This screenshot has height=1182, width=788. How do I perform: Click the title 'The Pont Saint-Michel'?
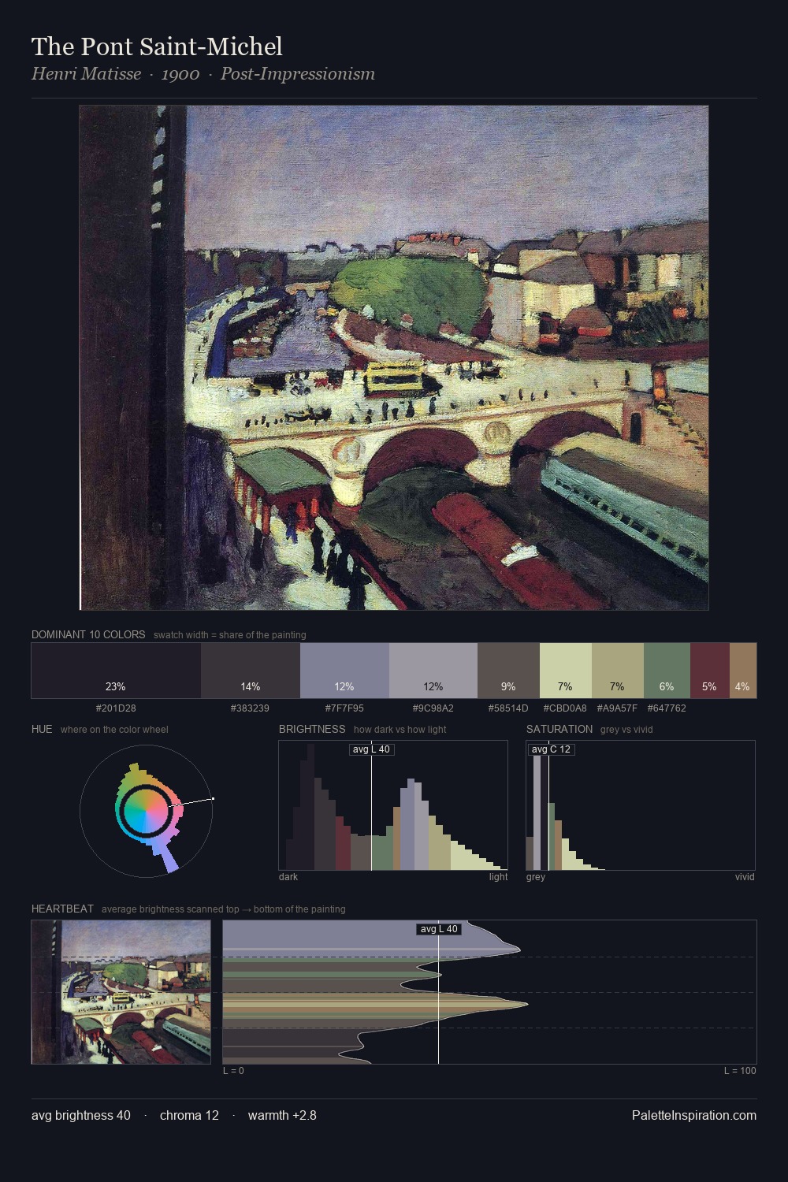pos(157,46)
